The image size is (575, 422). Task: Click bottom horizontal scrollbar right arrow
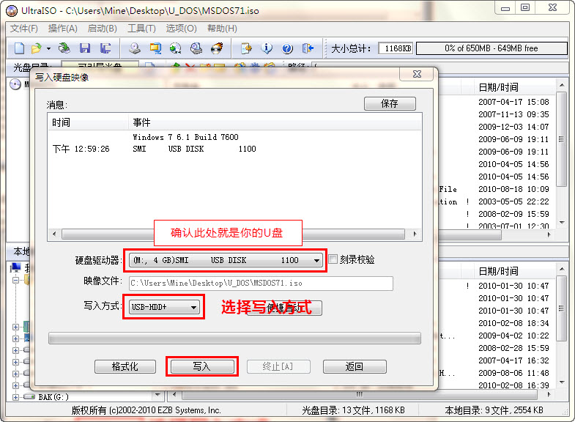[x=549, y=395]
